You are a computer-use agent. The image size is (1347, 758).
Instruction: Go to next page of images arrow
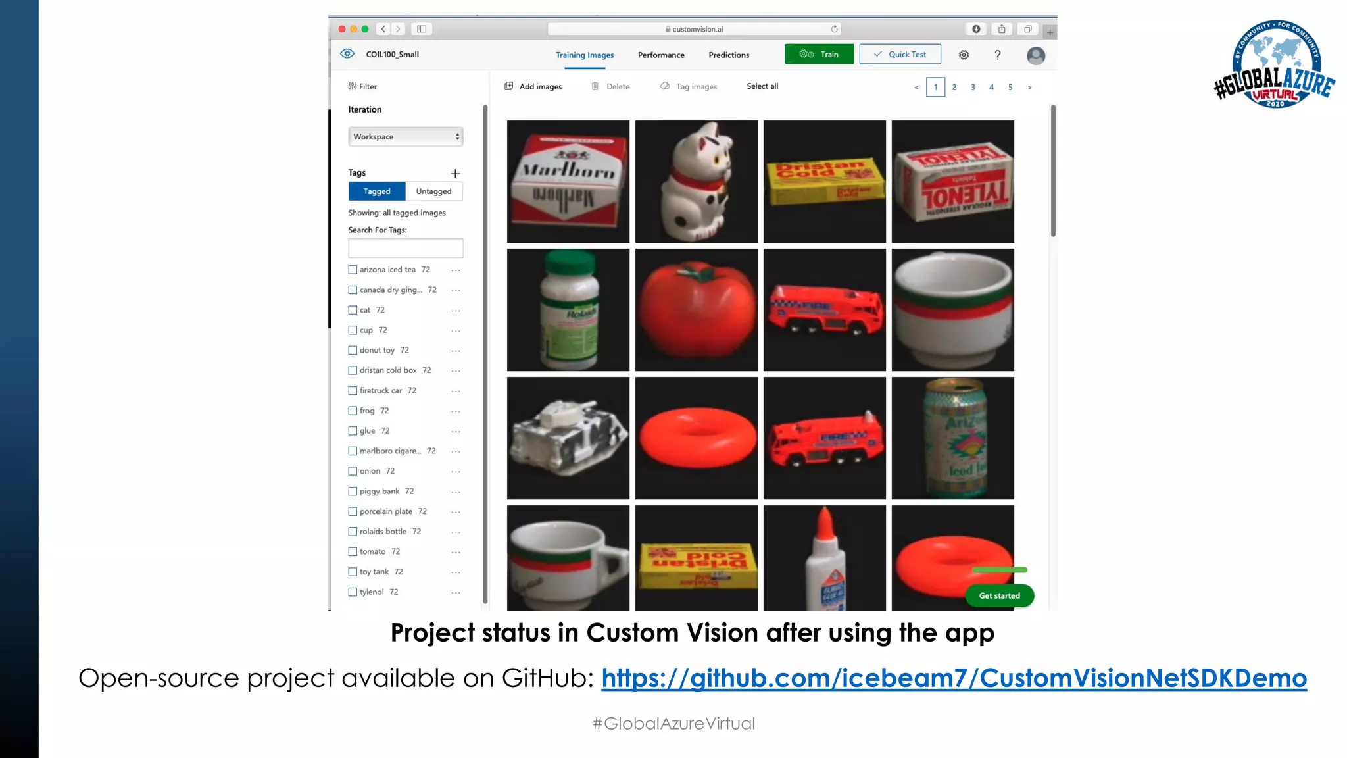click(x=1029, y=87)
